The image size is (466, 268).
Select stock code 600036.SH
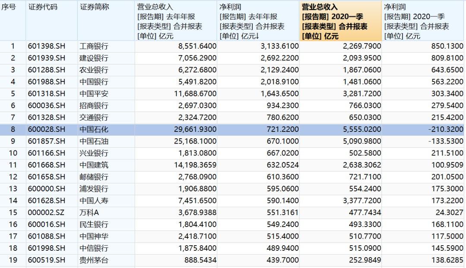click(x=46, y=106)
